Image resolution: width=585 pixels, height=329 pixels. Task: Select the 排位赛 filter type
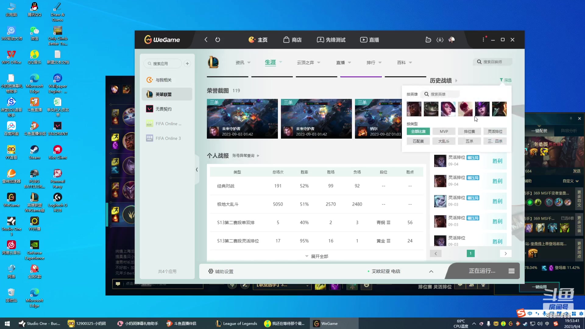pyautogui.click(x=470, y=131)
